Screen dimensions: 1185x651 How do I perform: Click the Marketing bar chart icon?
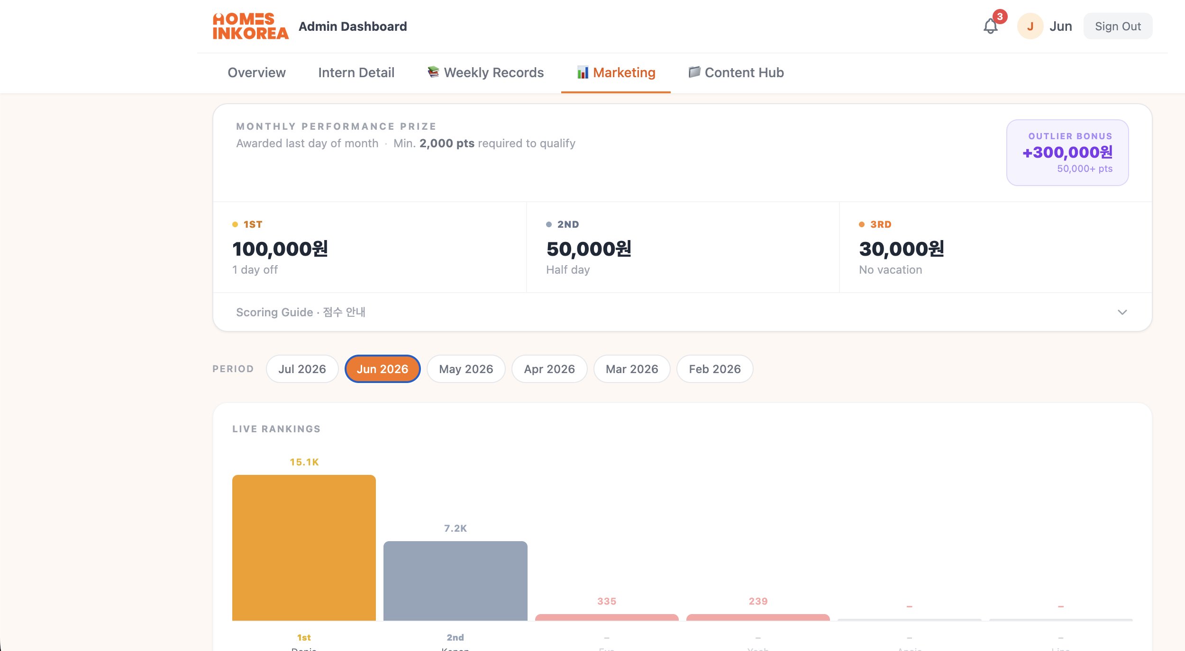click(x=583, y=72)
